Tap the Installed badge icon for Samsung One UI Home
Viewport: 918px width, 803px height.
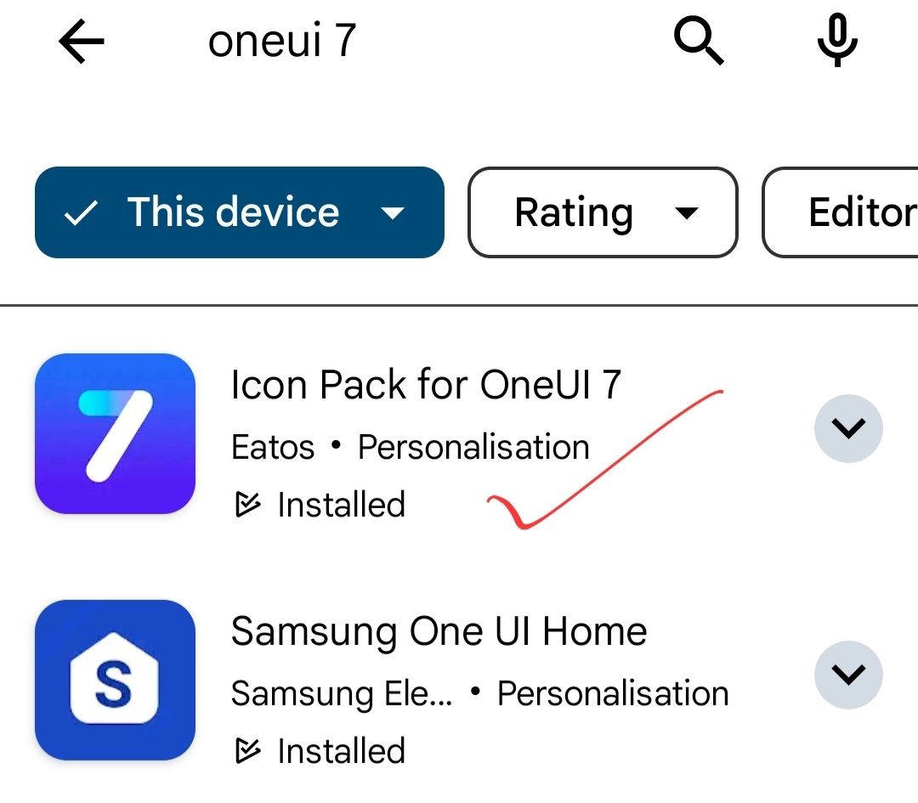tap(249, 750)
